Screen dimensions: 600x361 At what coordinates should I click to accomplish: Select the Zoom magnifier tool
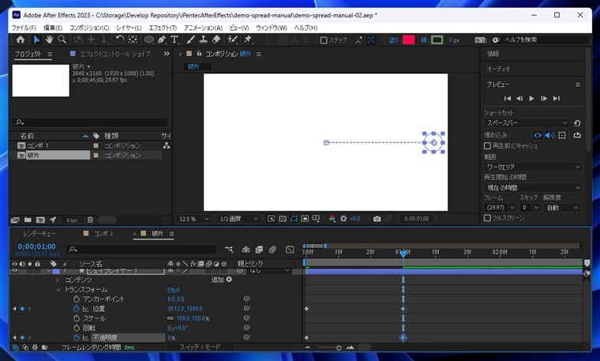(62, 39)
